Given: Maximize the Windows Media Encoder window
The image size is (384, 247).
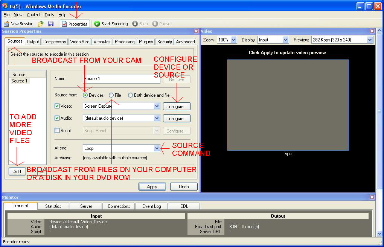Looking at the screenshot, I should [x=369, y=6].
